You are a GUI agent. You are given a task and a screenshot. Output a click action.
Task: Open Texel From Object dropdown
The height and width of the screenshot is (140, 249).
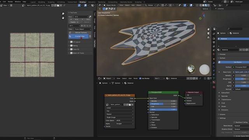click(83, 29)
